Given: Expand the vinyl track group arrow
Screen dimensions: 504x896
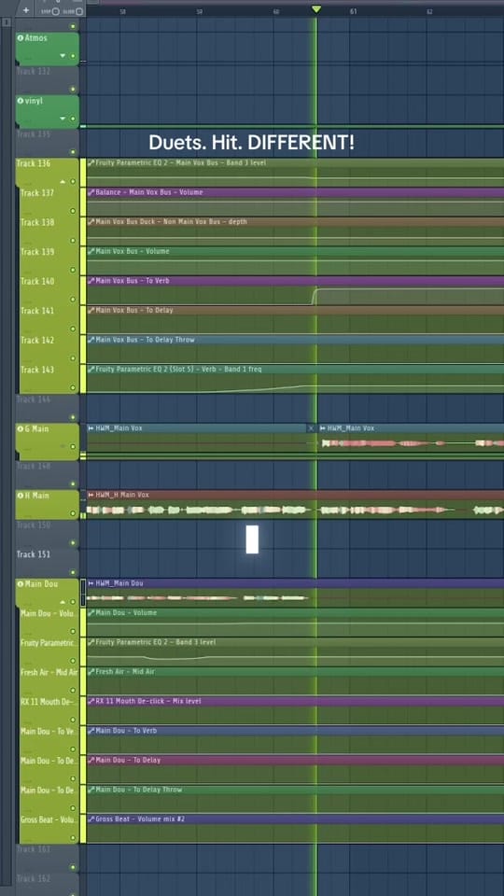Looking at the screenshot, I should coord(63,119).
